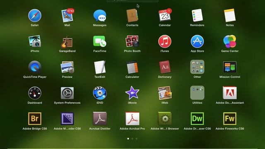Image resolution: width=265 pixels, height=149 pixels.
Task: Launch Calendar showing 23
Action: 165,16
